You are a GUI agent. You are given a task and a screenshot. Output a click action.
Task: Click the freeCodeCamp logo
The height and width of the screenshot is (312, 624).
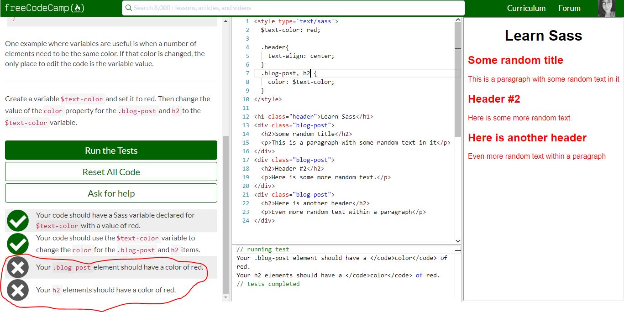pos(45,8)
